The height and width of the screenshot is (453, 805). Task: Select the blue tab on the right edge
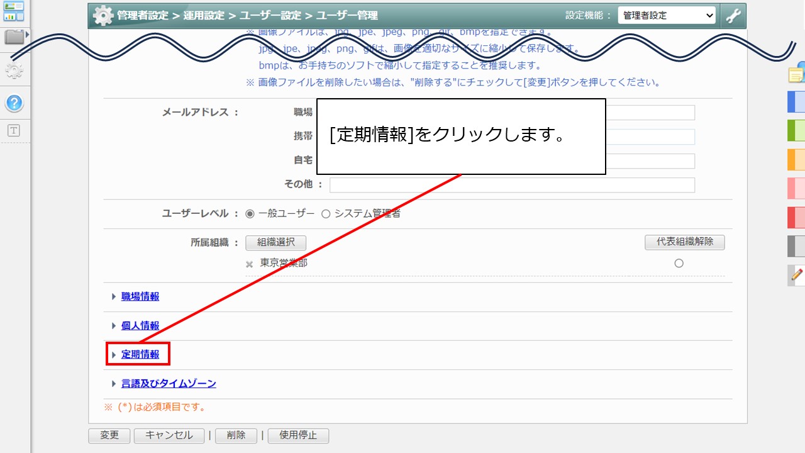tap(796, 102)
